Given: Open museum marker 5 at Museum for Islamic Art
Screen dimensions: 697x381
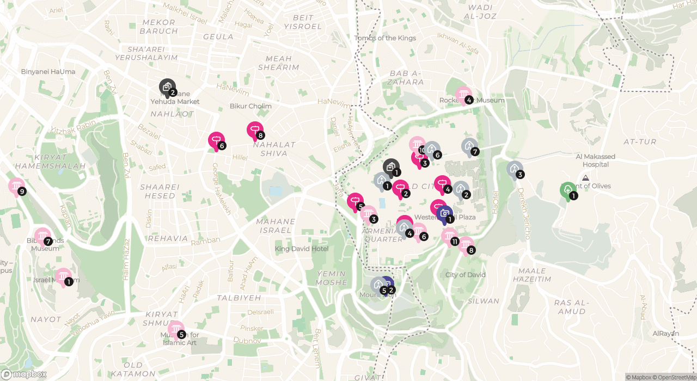Looking at the screenshot, I should point(176,329).
